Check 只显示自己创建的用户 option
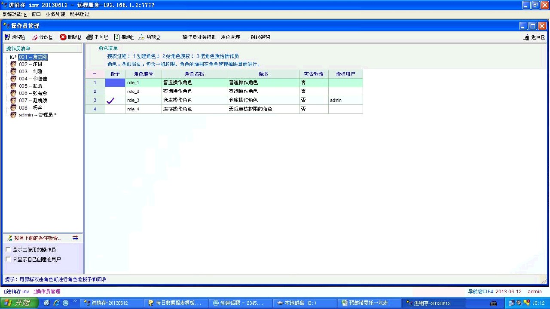This screenshot has width=550, height=309. click(x=8, y=259)
